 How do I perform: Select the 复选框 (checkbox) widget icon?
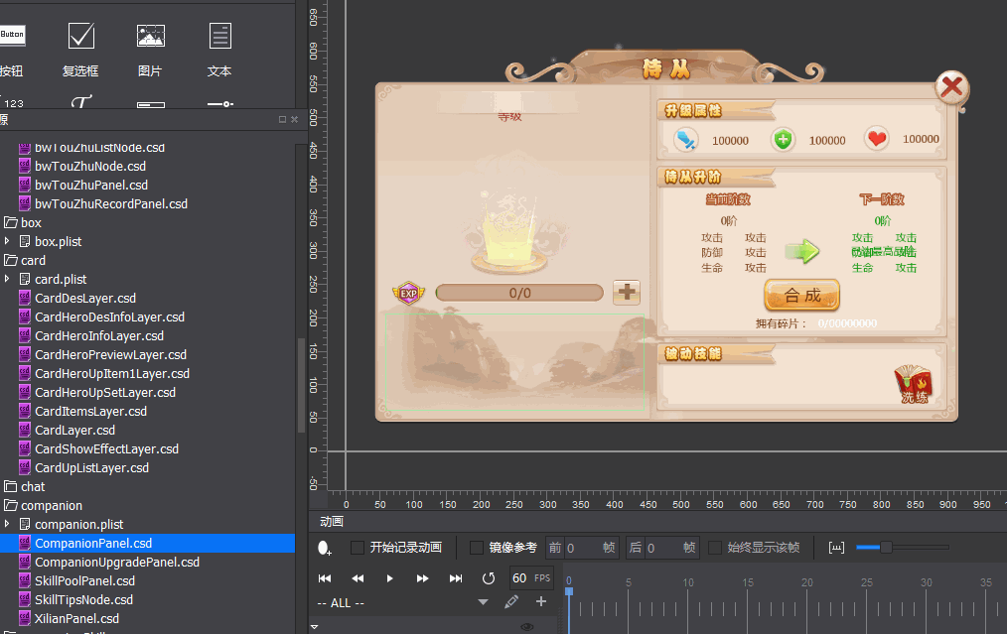(80, 37)
